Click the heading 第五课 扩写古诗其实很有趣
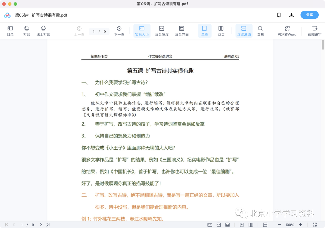 [160, 71]
